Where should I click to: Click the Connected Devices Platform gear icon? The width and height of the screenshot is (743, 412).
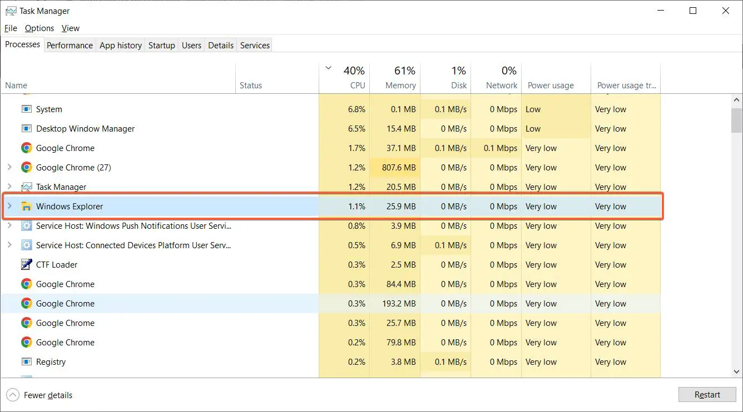tap(26, 245)
